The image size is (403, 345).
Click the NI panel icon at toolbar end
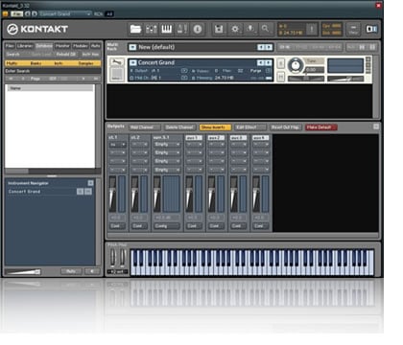(371, 29)
